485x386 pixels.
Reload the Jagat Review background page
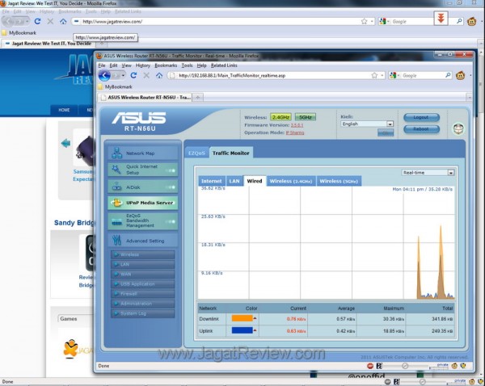click(x=37, y=21)
